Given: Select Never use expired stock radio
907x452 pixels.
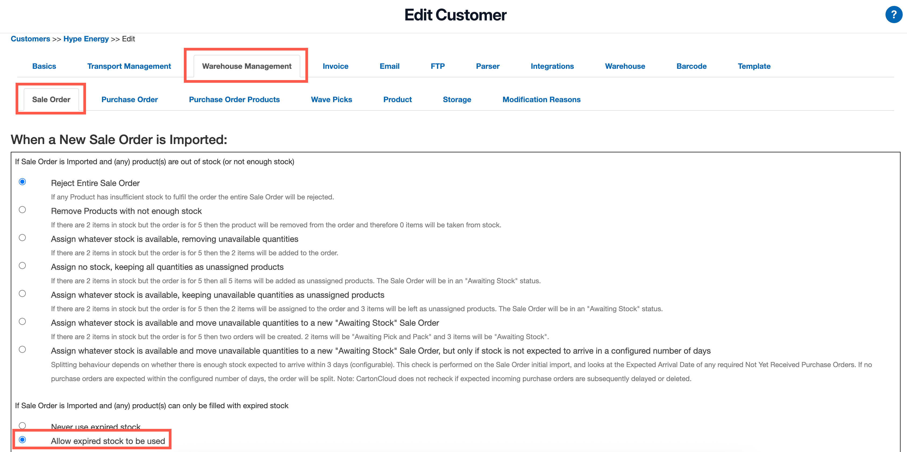Looking at the screenshot, I should (22, 426).
